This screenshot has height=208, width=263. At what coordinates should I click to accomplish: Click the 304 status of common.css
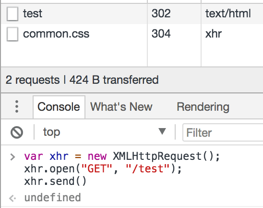pos(161,34)
